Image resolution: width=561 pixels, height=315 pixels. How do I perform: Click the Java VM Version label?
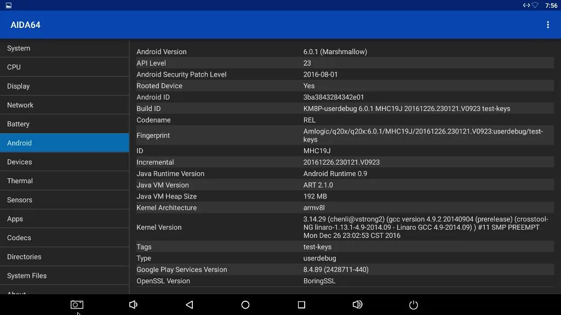[x=162, y=185]
